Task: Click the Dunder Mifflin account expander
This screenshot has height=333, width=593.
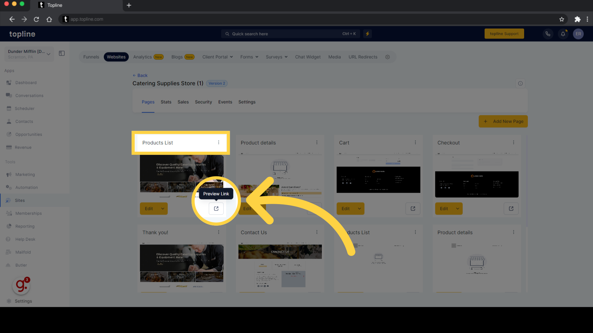Action: (48, 53)
